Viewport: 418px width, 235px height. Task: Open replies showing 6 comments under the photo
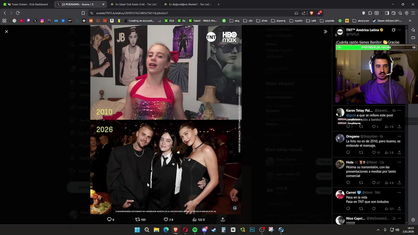tap(111, 219)
